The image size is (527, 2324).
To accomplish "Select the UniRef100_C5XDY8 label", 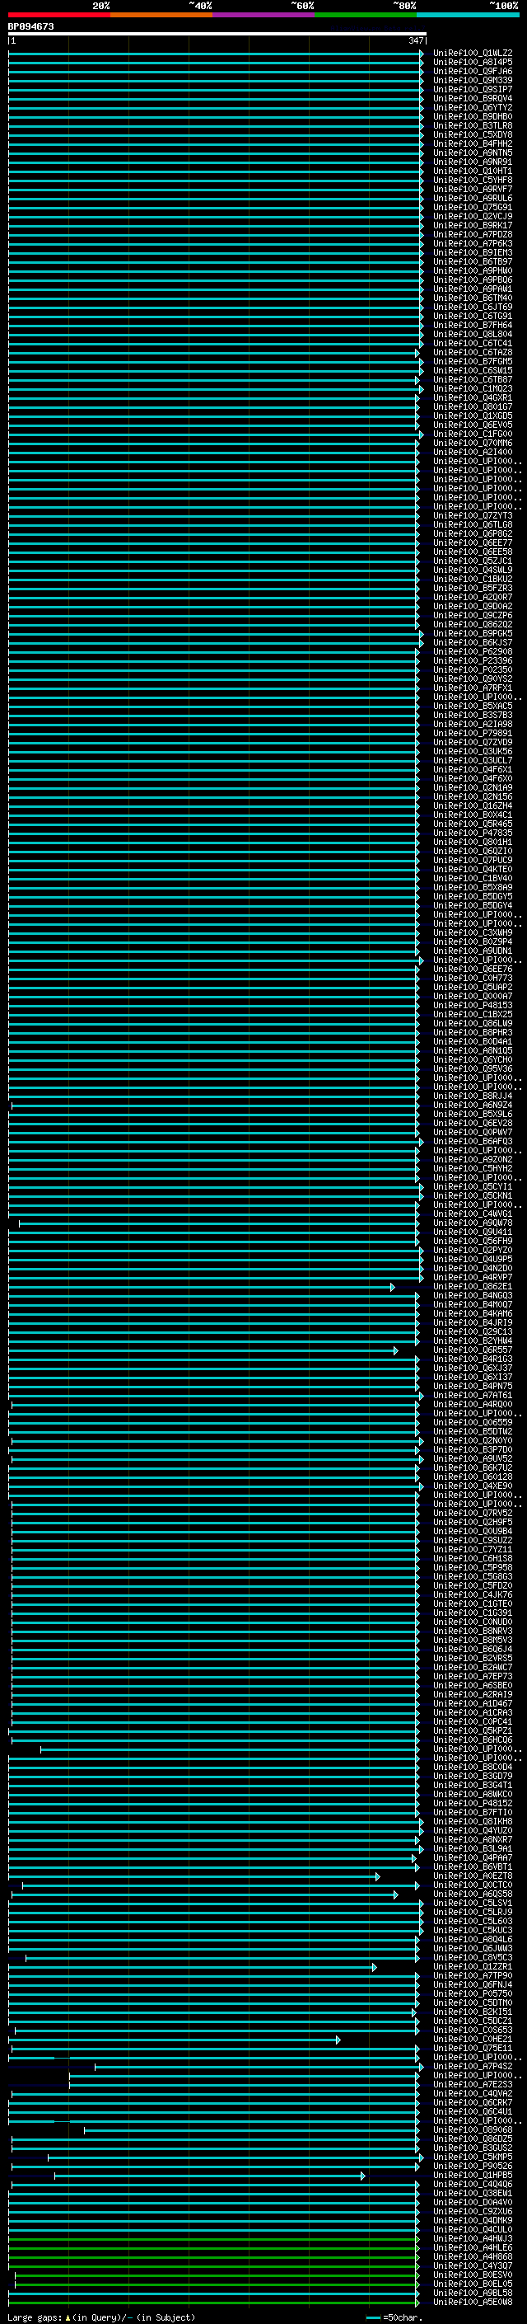I will [x=473, y=134].
